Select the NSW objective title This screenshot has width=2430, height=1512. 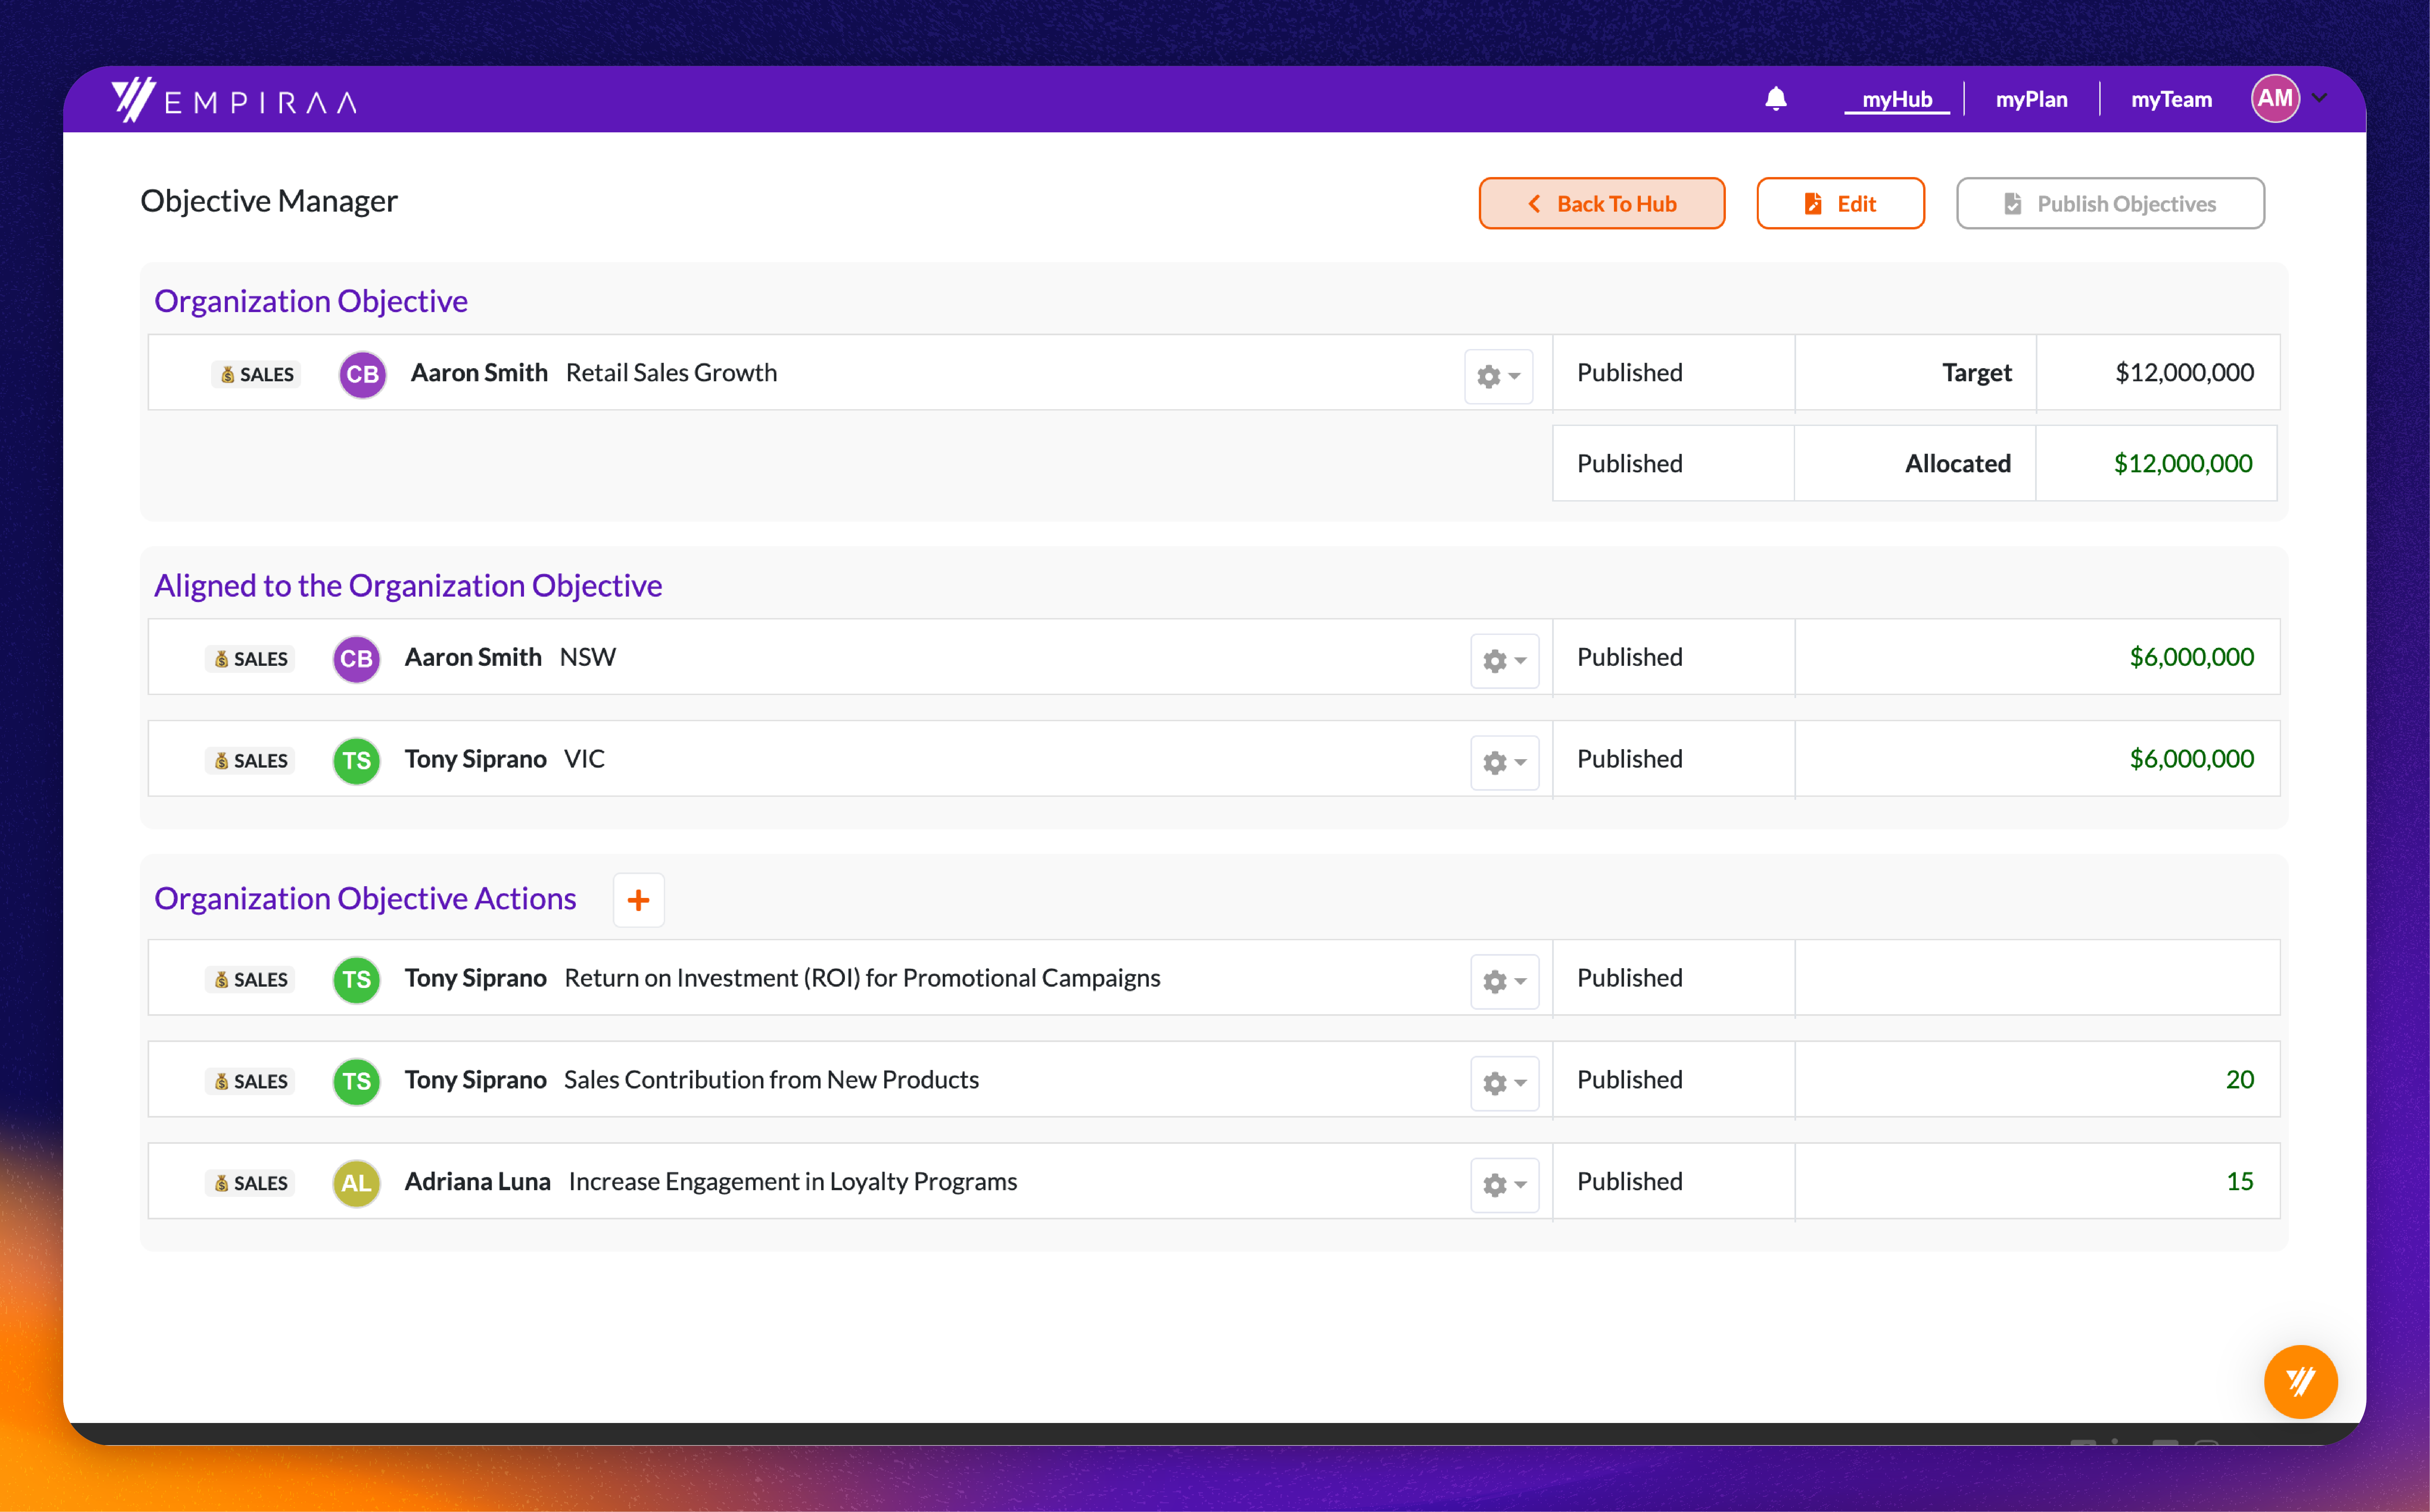tap(587, 657)
